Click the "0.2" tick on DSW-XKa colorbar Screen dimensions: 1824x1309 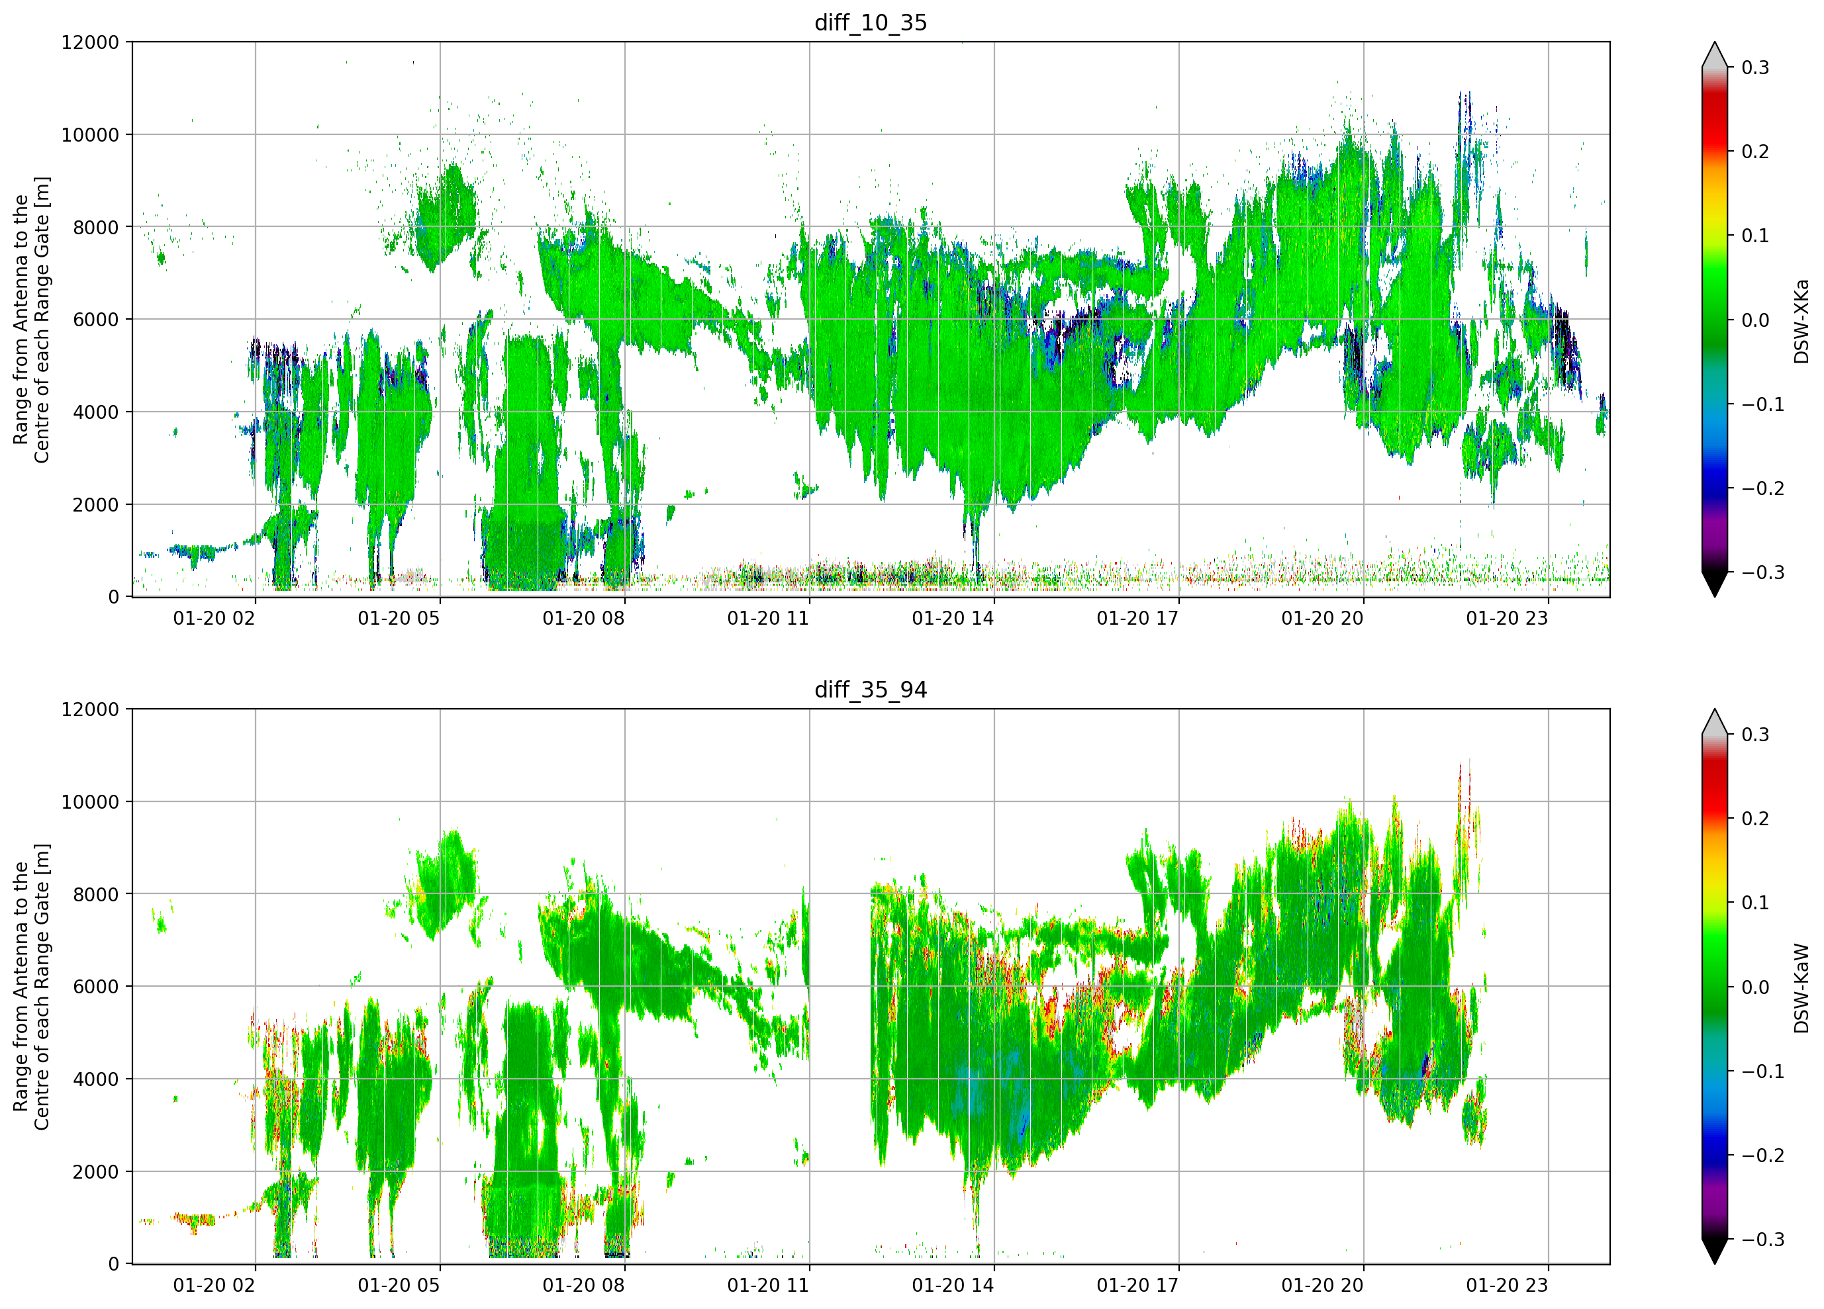point(1756,152)
